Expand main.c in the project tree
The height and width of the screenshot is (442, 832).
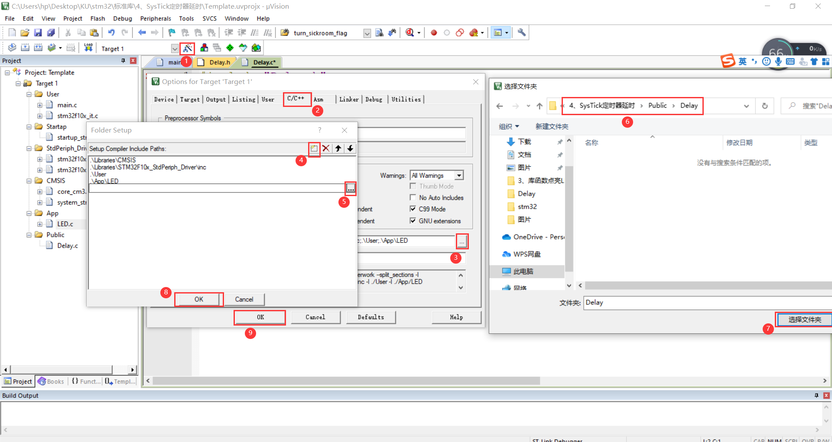[40, 105]
